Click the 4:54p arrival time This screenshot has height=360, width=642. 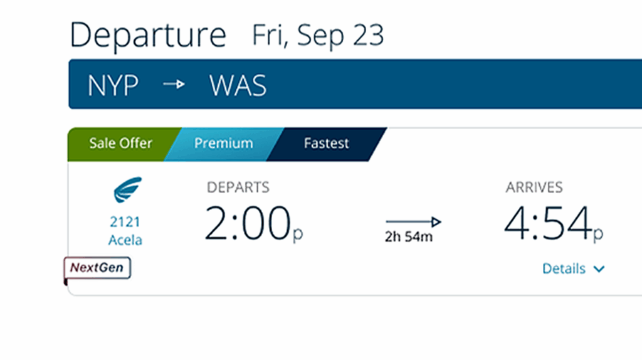(553, 225)
